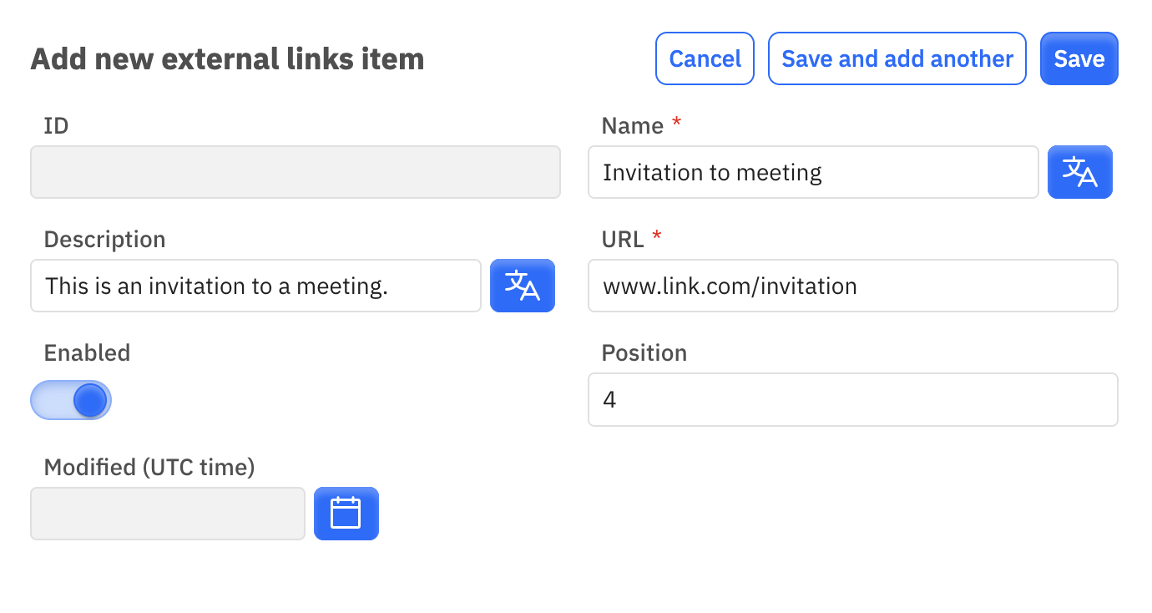Focus the Name input field
The width and height of the screenshot is (1152, 613).
(x=814, y=172)
